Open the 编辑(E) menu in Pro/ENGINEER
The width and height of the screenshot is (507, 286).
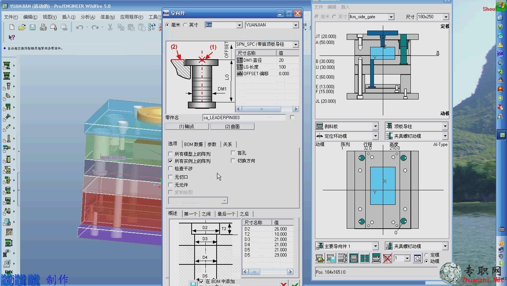coord(30,17)
